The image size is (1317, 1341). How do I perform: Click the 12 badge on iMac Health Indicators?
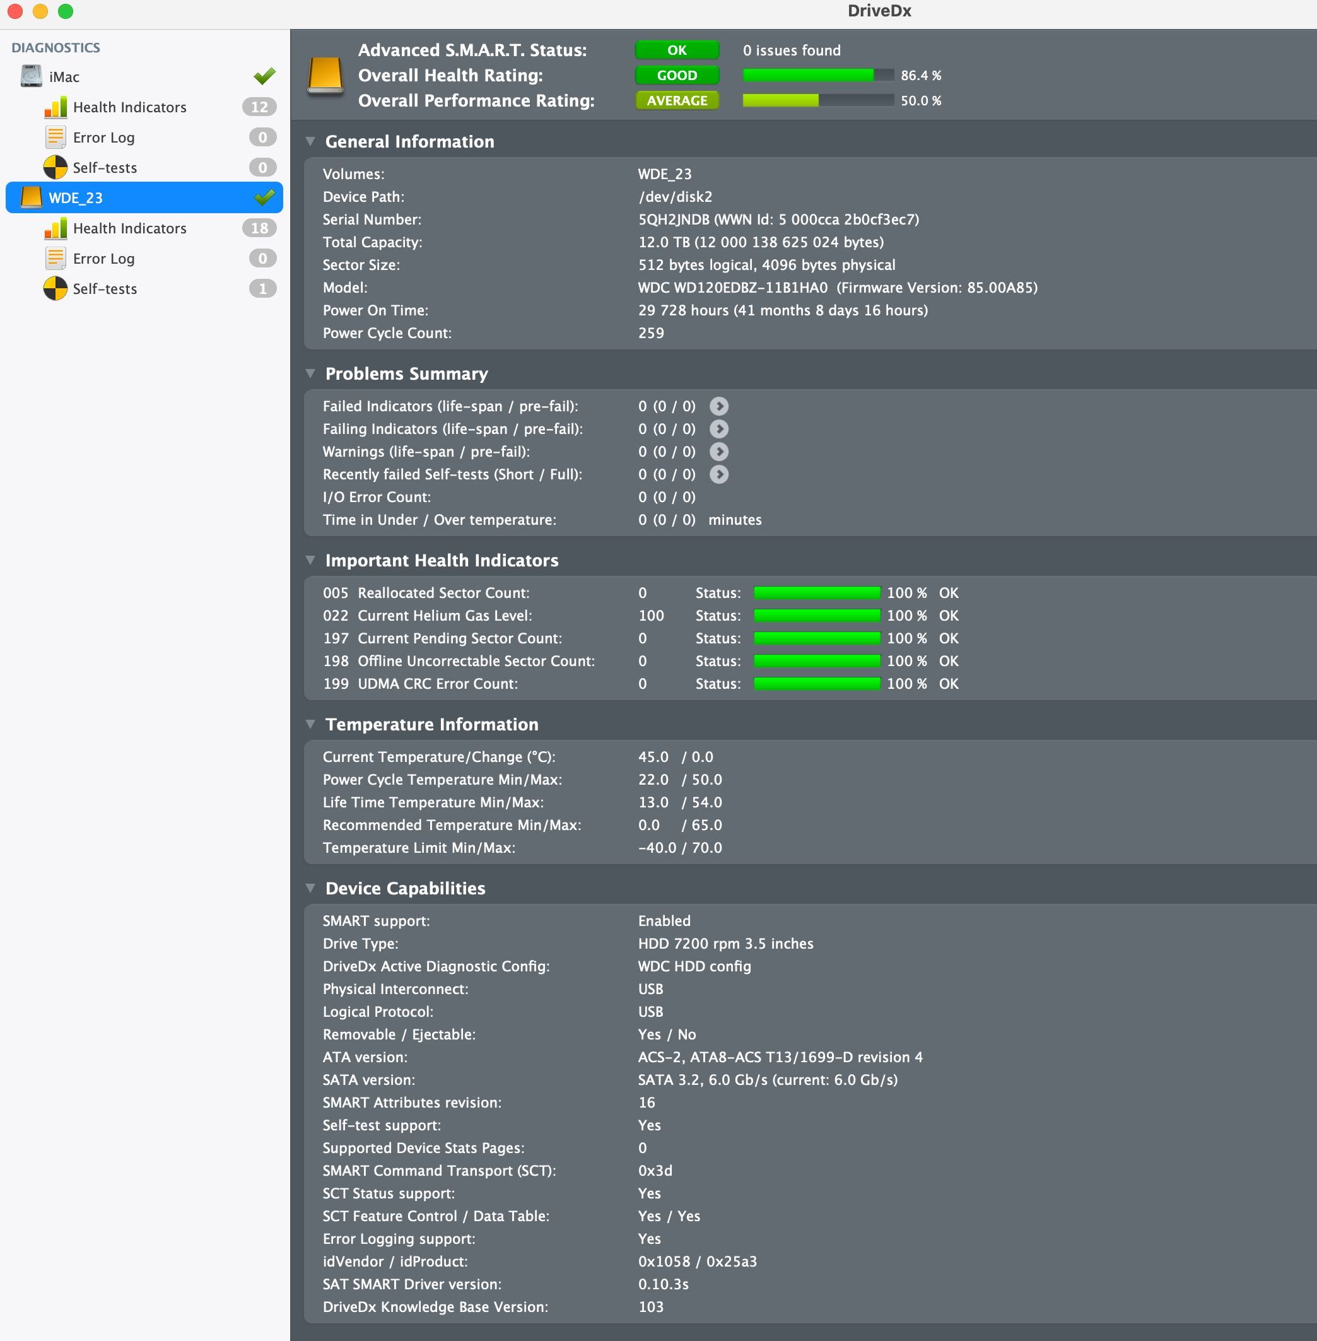pos(259,107)
